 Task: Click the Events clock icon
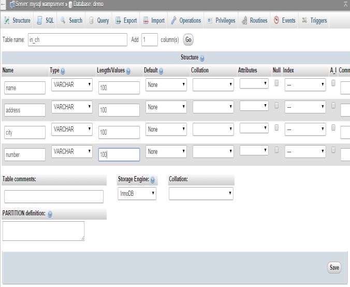coord(276,20)
